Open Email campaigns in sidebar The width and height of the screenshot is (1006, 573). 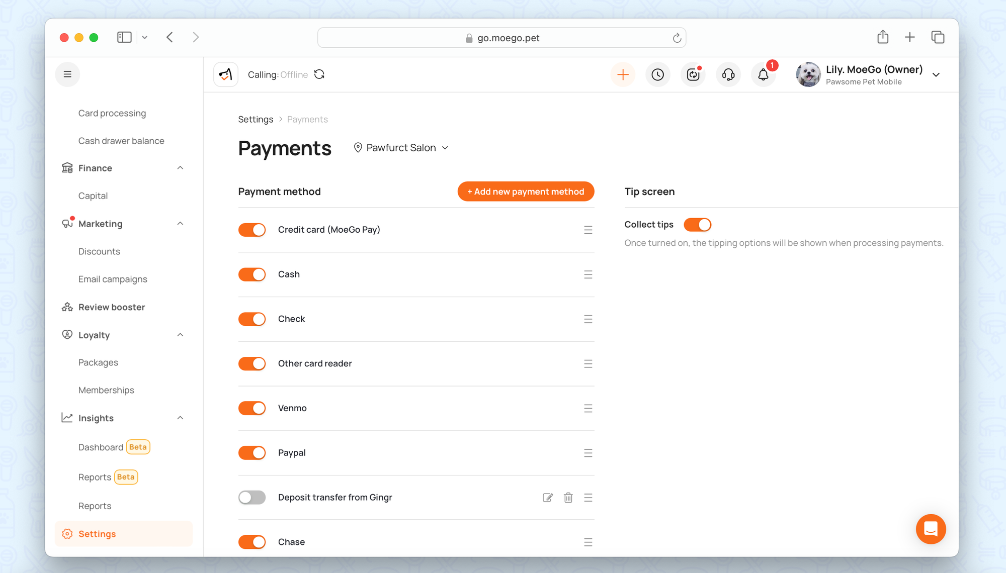[113, 279]
